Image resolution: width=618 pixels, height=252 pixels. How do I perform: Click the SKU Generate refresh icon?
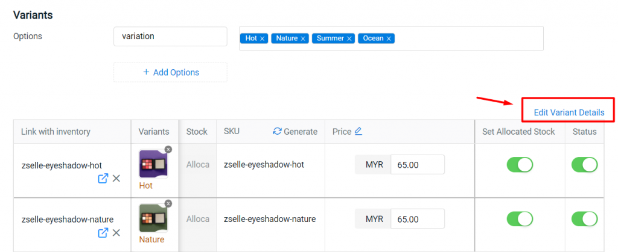pyautogui.click(x=277, y=132)
